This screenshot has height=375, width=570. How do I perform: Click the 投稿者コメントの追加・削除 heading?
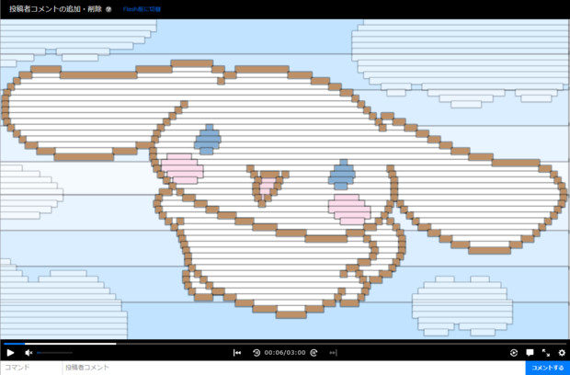click(55, 9)
